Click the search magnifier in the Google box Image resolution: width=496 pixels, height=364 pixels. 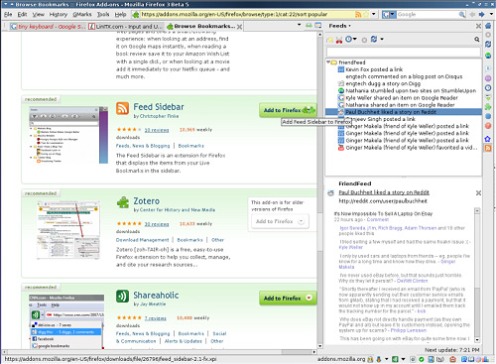pos(461,15)
